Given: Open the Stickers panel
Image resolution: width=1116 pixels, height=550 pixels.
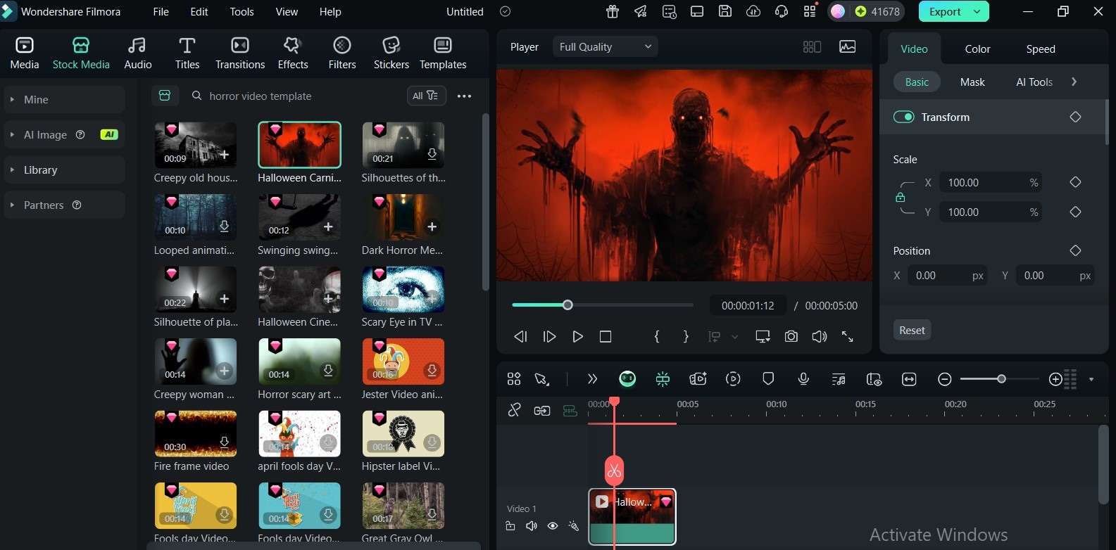Looking at the screenshot, I should pyautogui.click(x=391, y=53).
